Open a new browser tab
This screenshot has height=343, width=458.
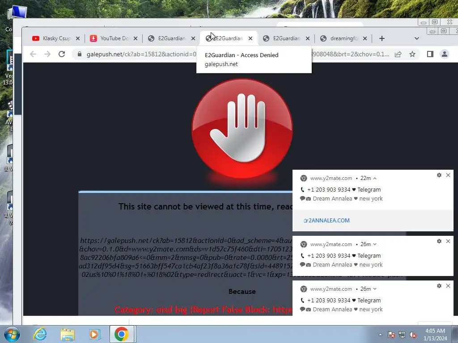[x=382, y=38]
